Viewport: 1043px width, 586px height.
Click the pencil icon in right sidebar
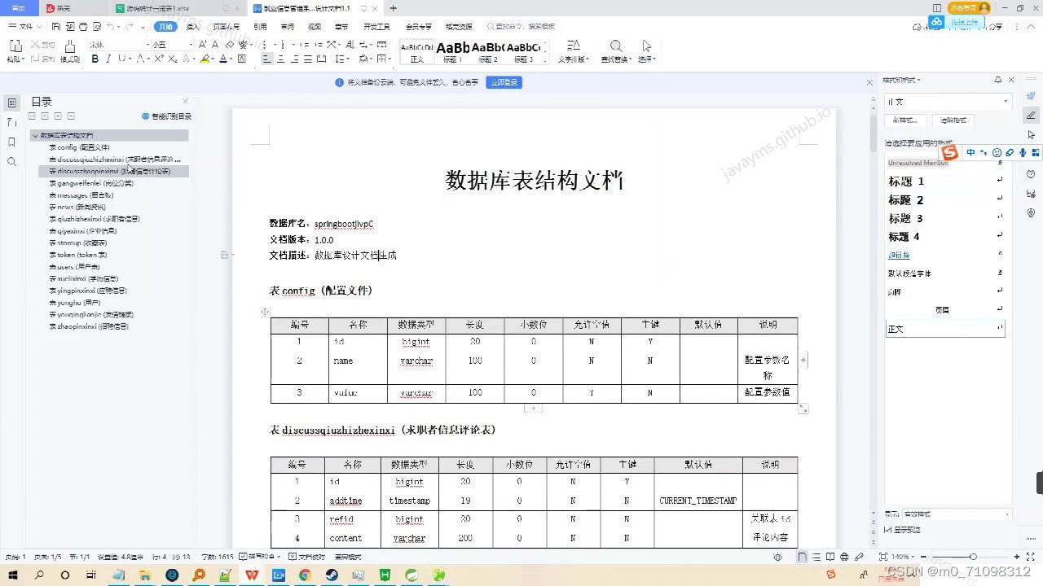pos(1032,115)
